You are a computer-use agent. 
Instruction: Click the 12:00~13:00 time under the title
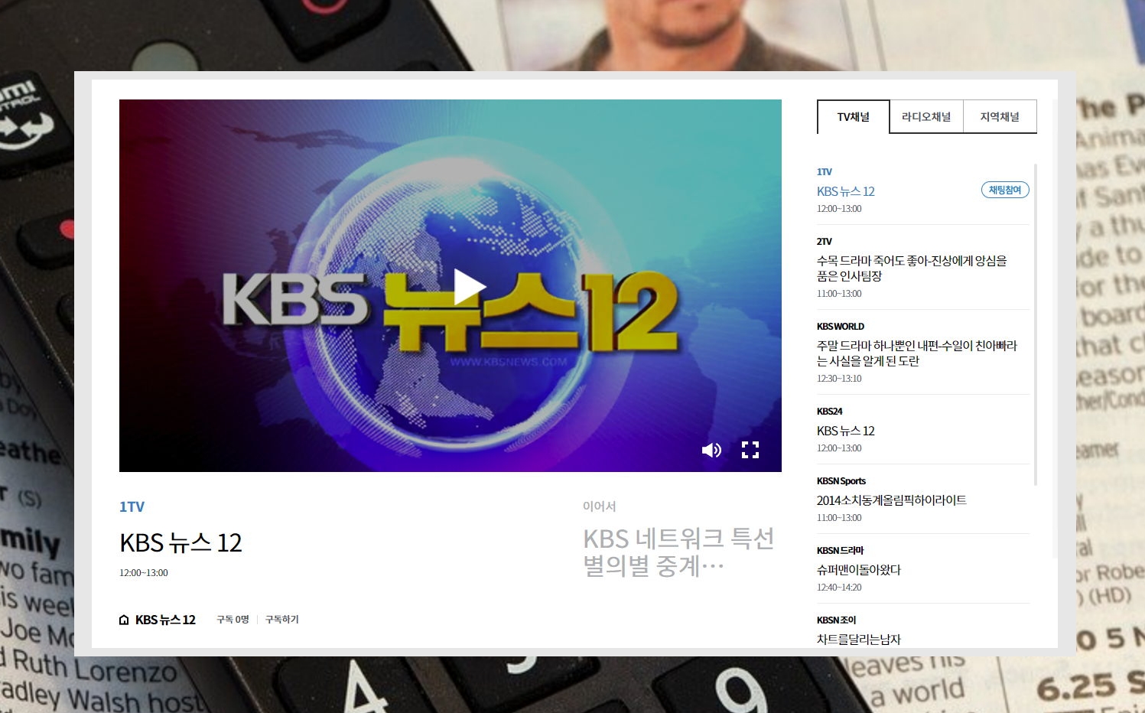[143, 573]
